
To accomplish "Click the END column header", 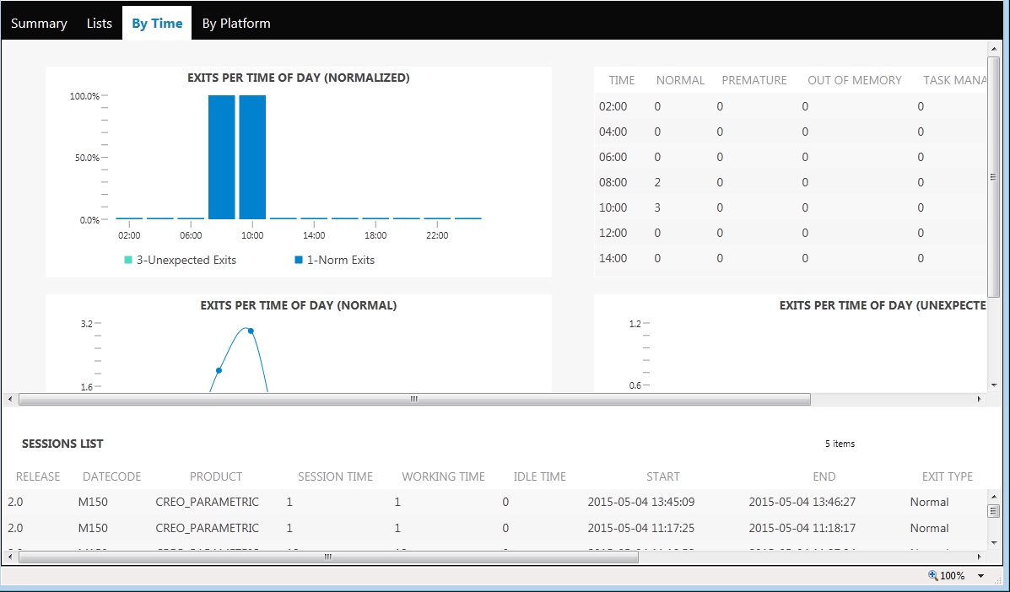I will [x=824, y=476].
